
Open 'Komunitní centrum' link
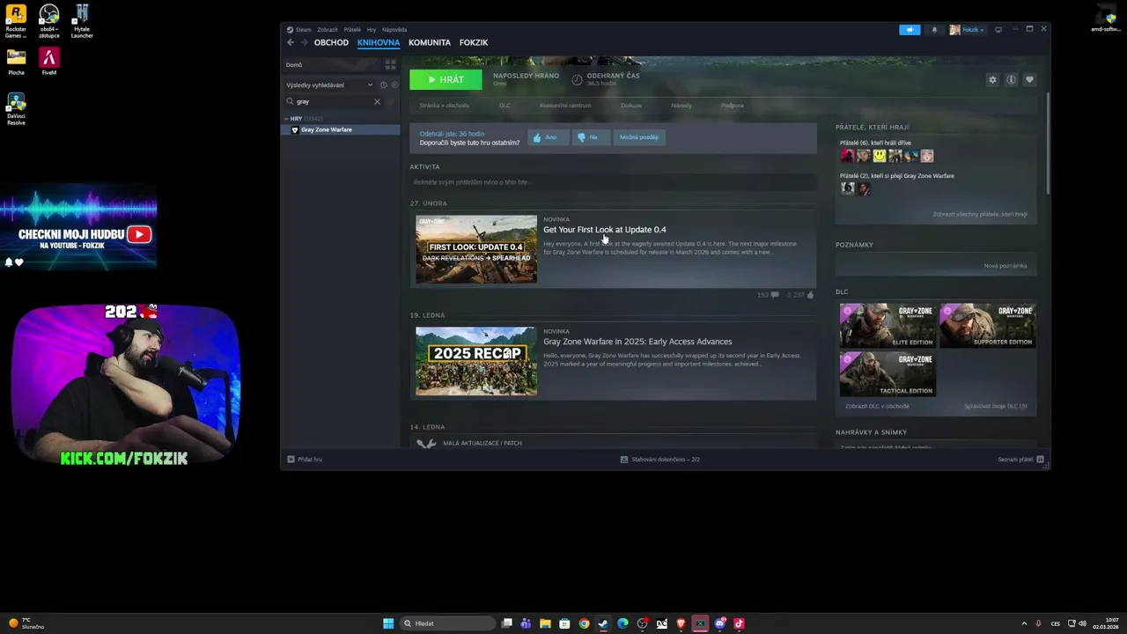pyautogui.click(x=565, y=106)
